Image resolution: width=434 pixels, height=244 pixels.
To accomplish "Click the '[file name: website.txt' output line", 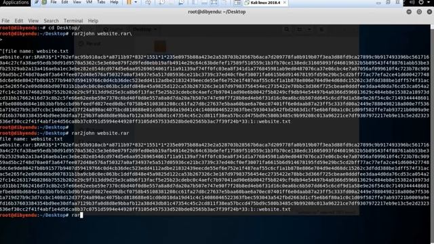I will pyautogui.click(x=34, y=52).
